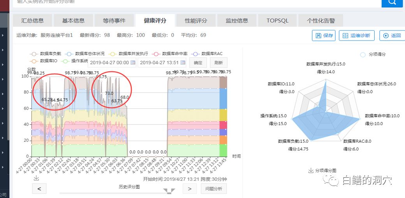
Task: Click radar label 操作系统:15.0
Action: pyautogui.click(x=273, y=116)
